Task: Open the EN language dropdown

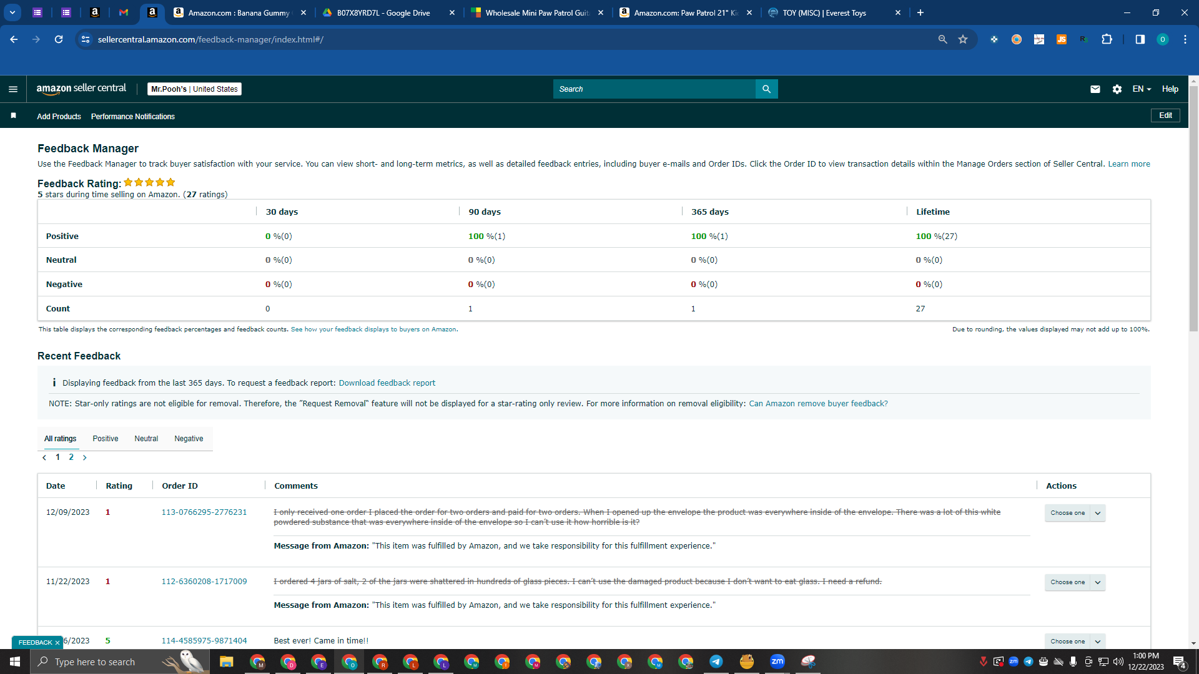Action: 1142,89
